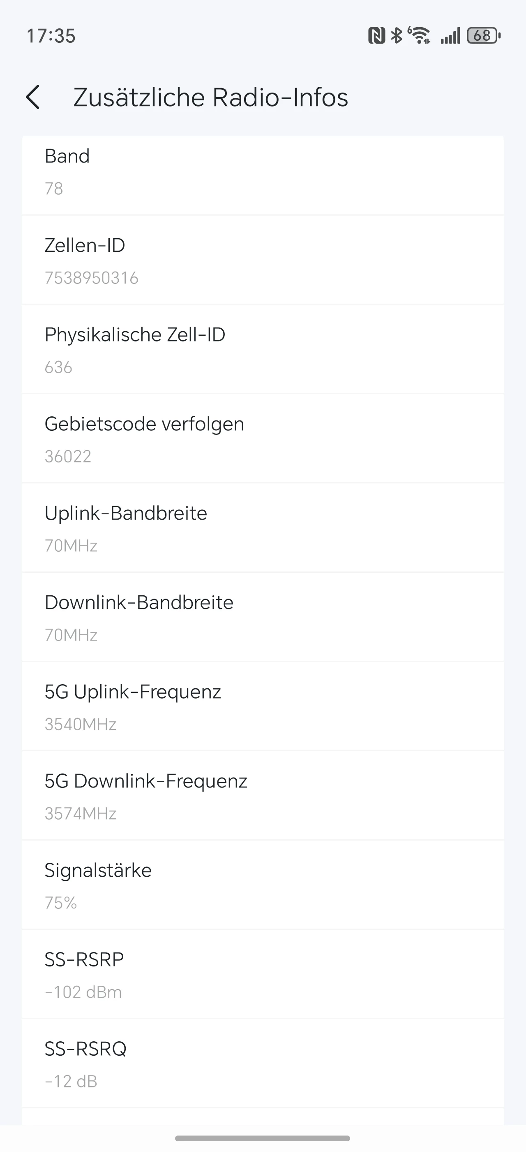Tap the battery level indicator
This screenshot has height=1152, width=526.
pos(484,35)
